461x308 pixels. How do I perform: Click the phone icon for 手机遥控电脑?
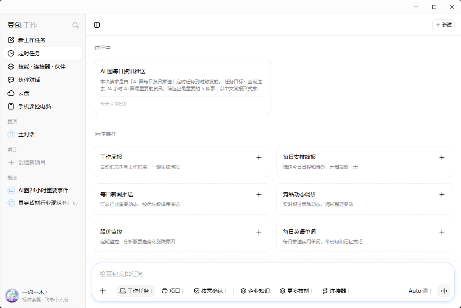(11, 106)
